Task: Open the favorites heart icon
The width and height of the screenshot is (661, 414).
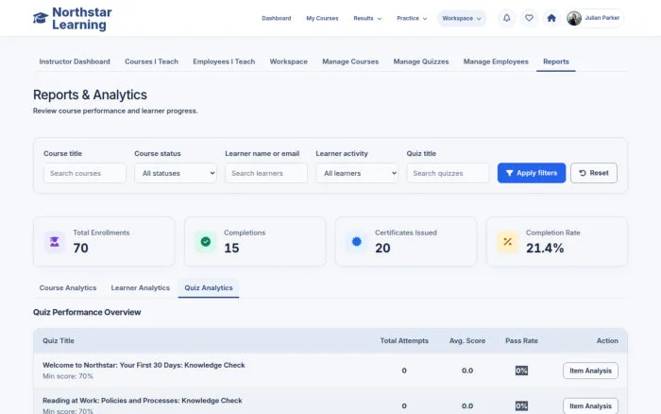Action: pyautogui.click(x=529, y=18)
